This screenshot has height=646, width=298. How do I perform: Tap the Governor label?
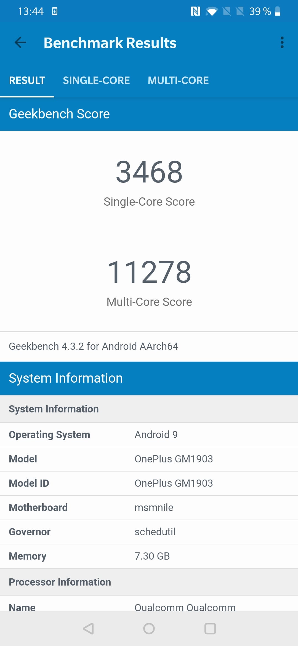(x=30, y=532)
